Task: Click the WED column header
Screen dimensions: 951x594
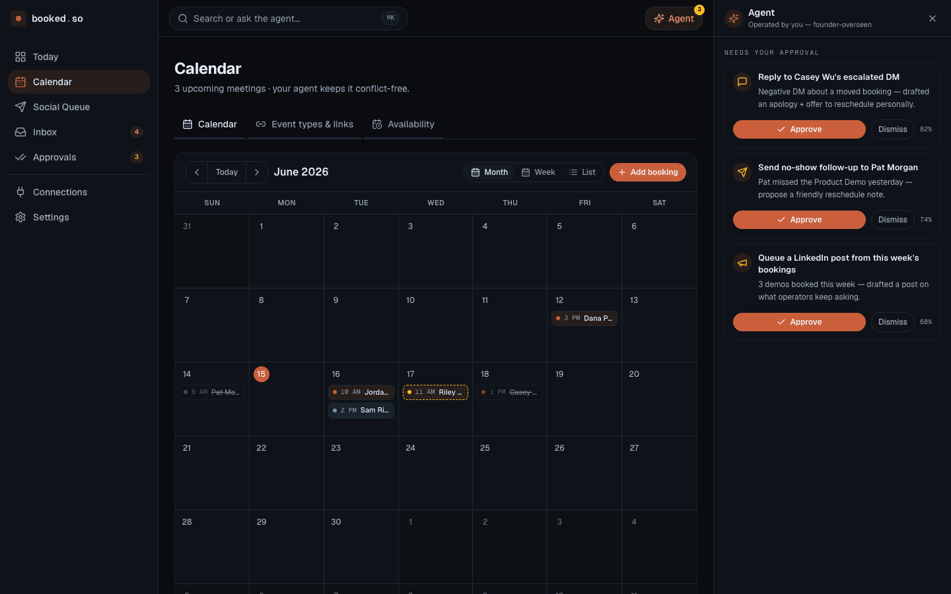Action: click(436, 203)
